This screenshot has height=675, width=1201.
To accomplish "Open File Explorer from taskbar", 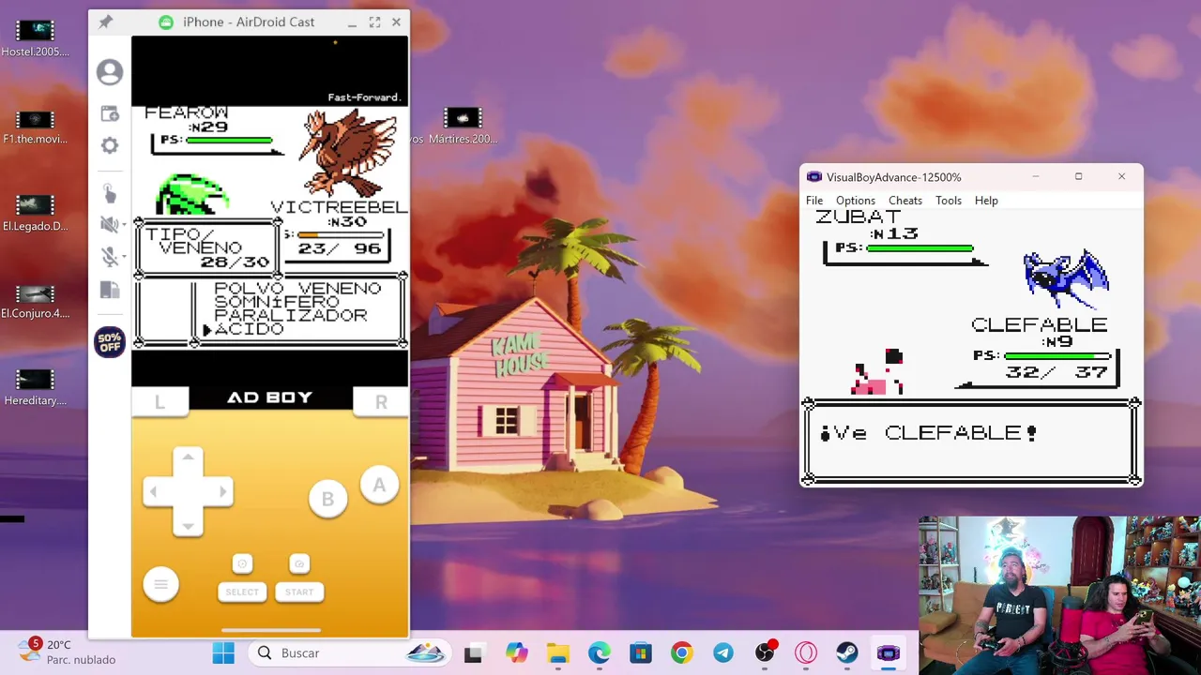I will pyautogui.click(x=557, y=653).
